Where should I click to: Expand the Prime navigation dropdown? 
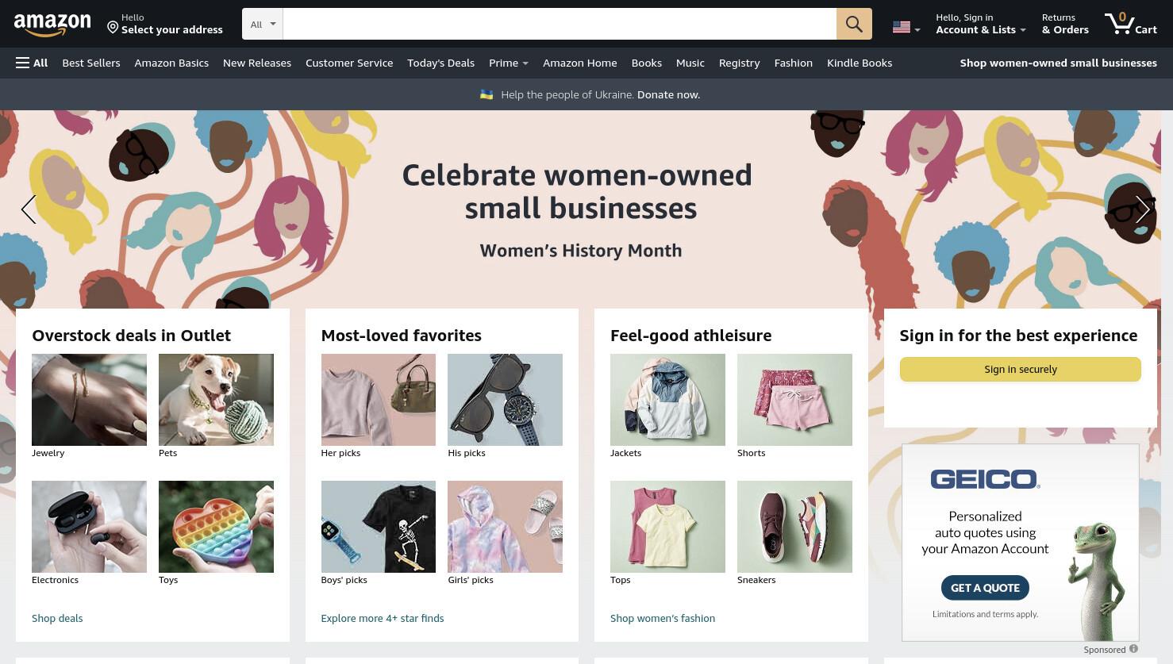click(x=509, y=63)
